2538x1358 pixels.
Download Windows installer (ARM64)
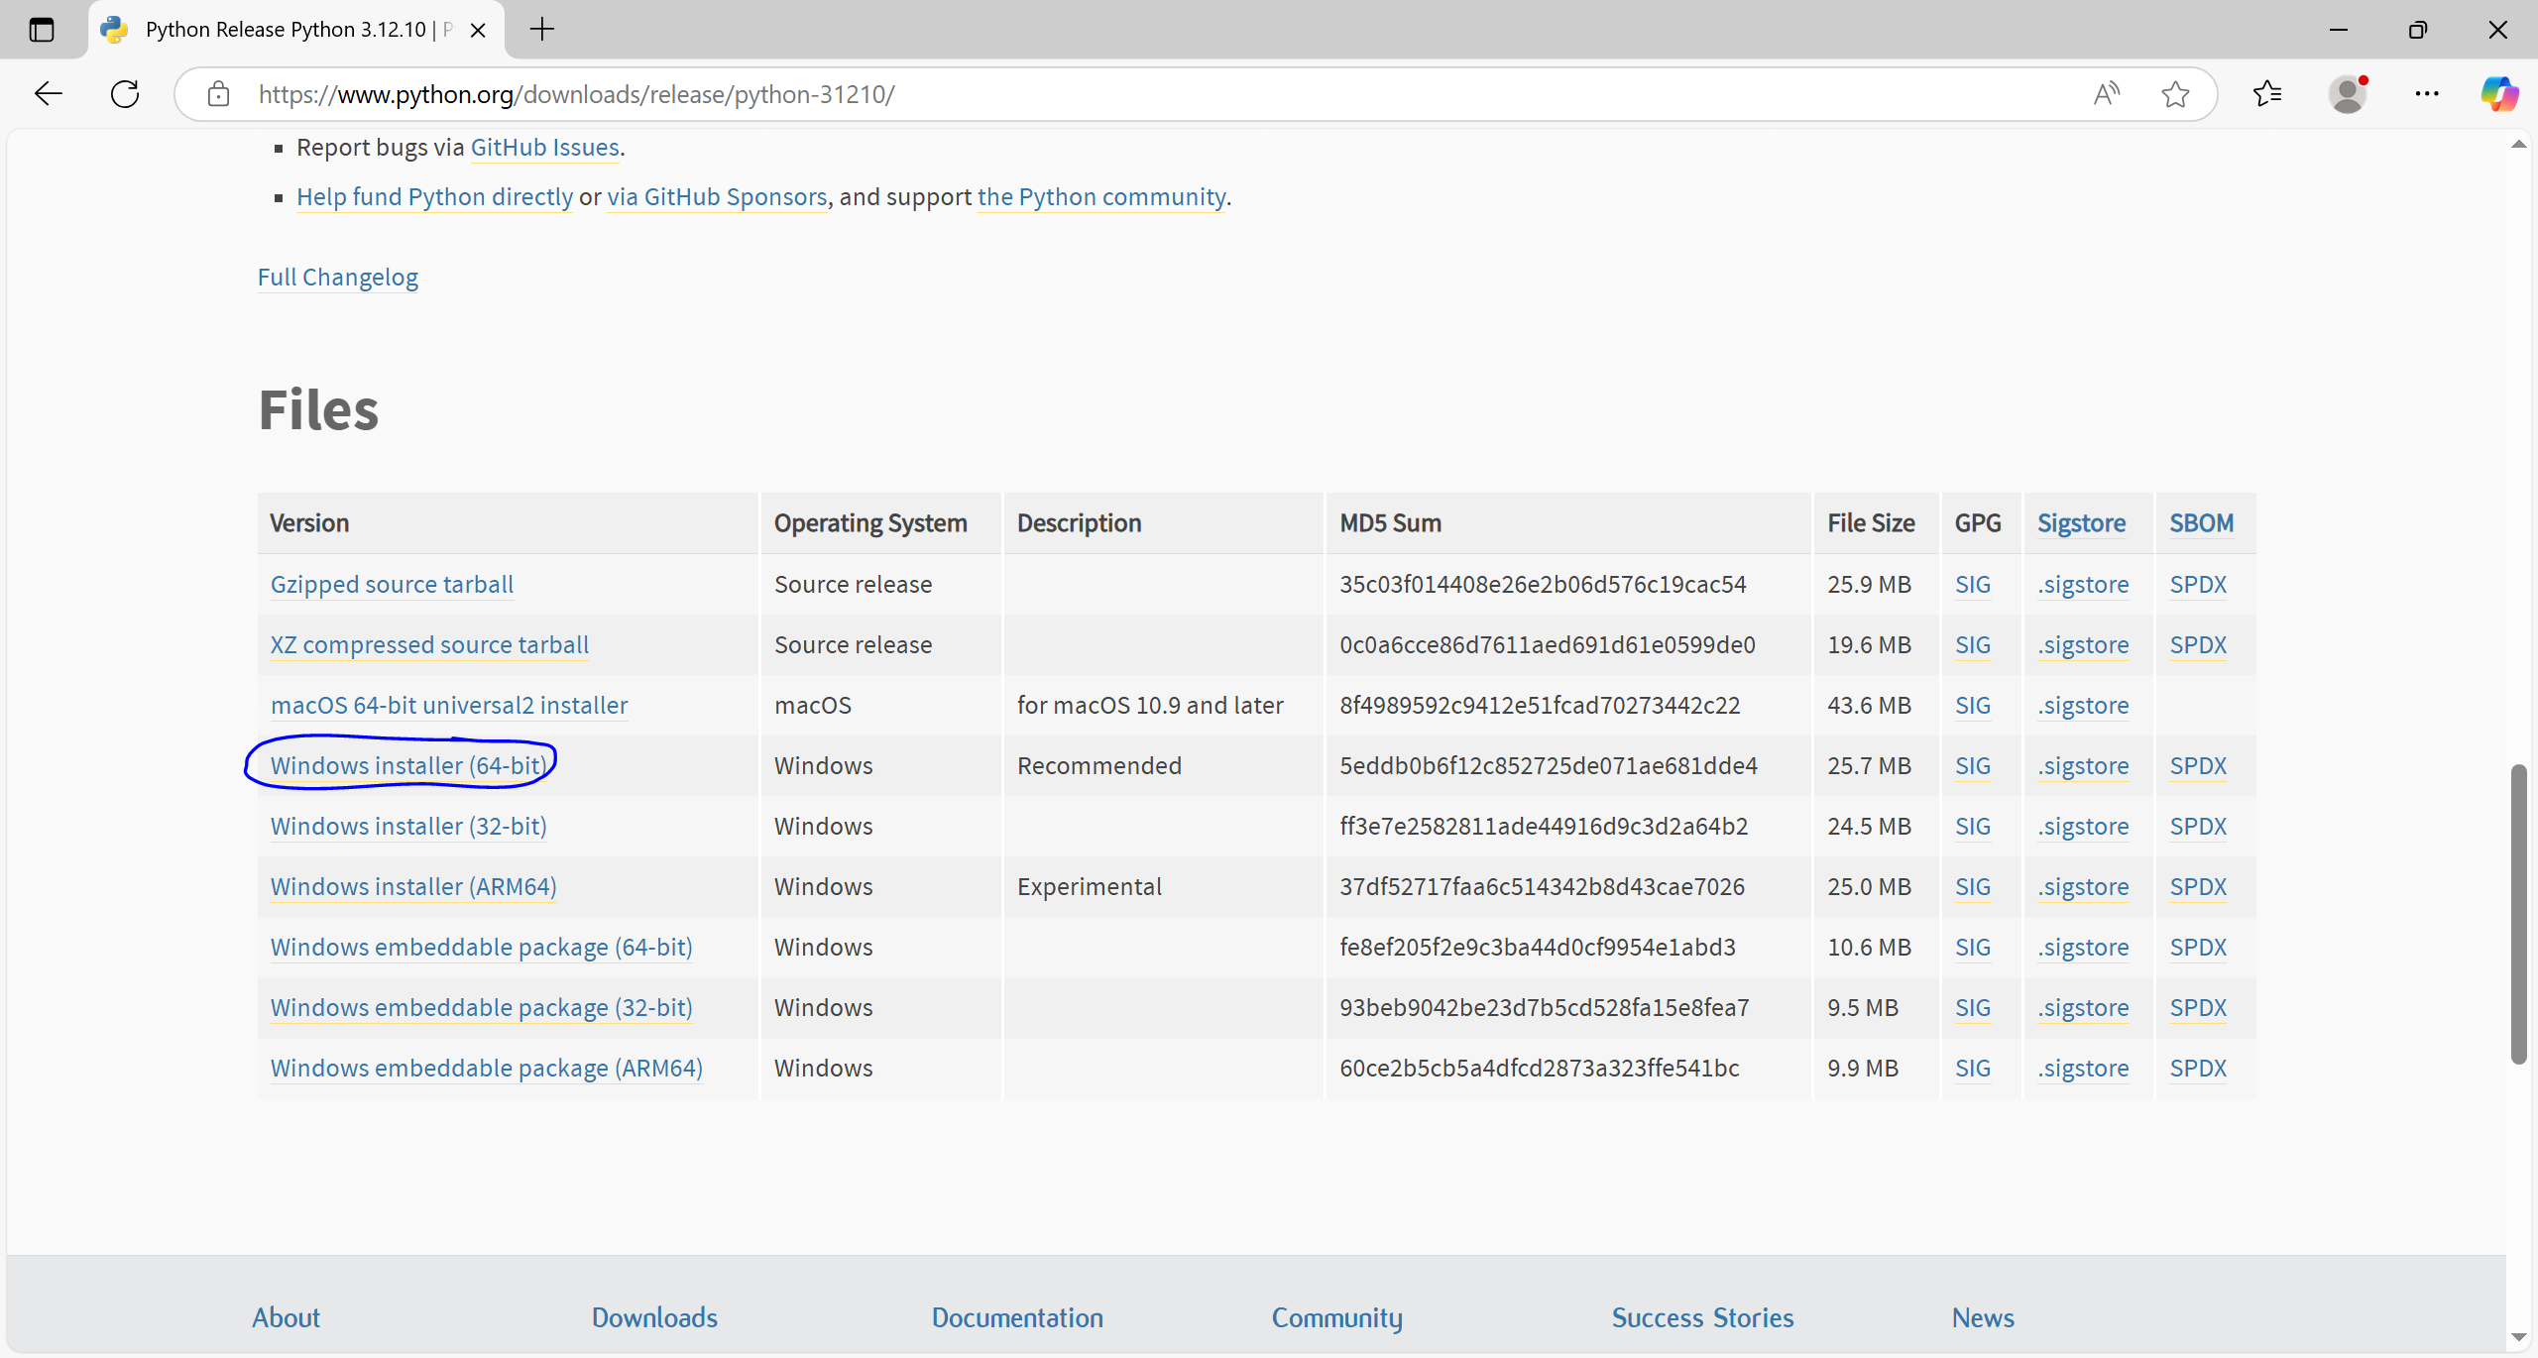coord(413,887)
